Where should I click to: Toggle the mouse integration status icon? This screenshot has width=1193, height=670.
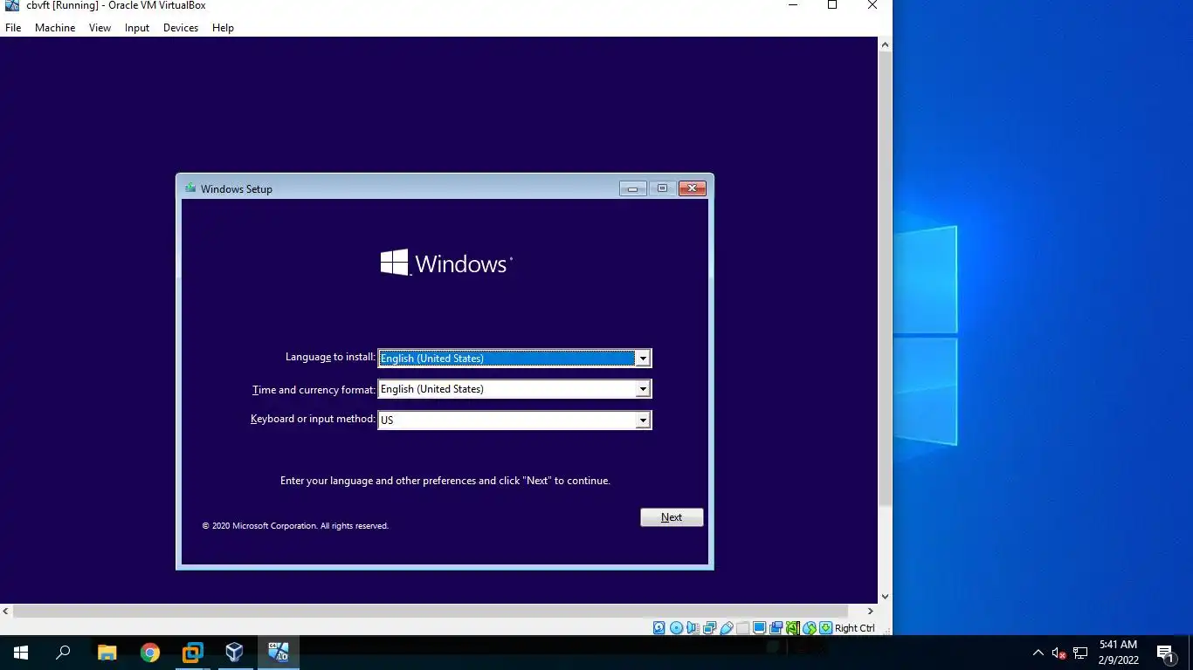[810, 628]
